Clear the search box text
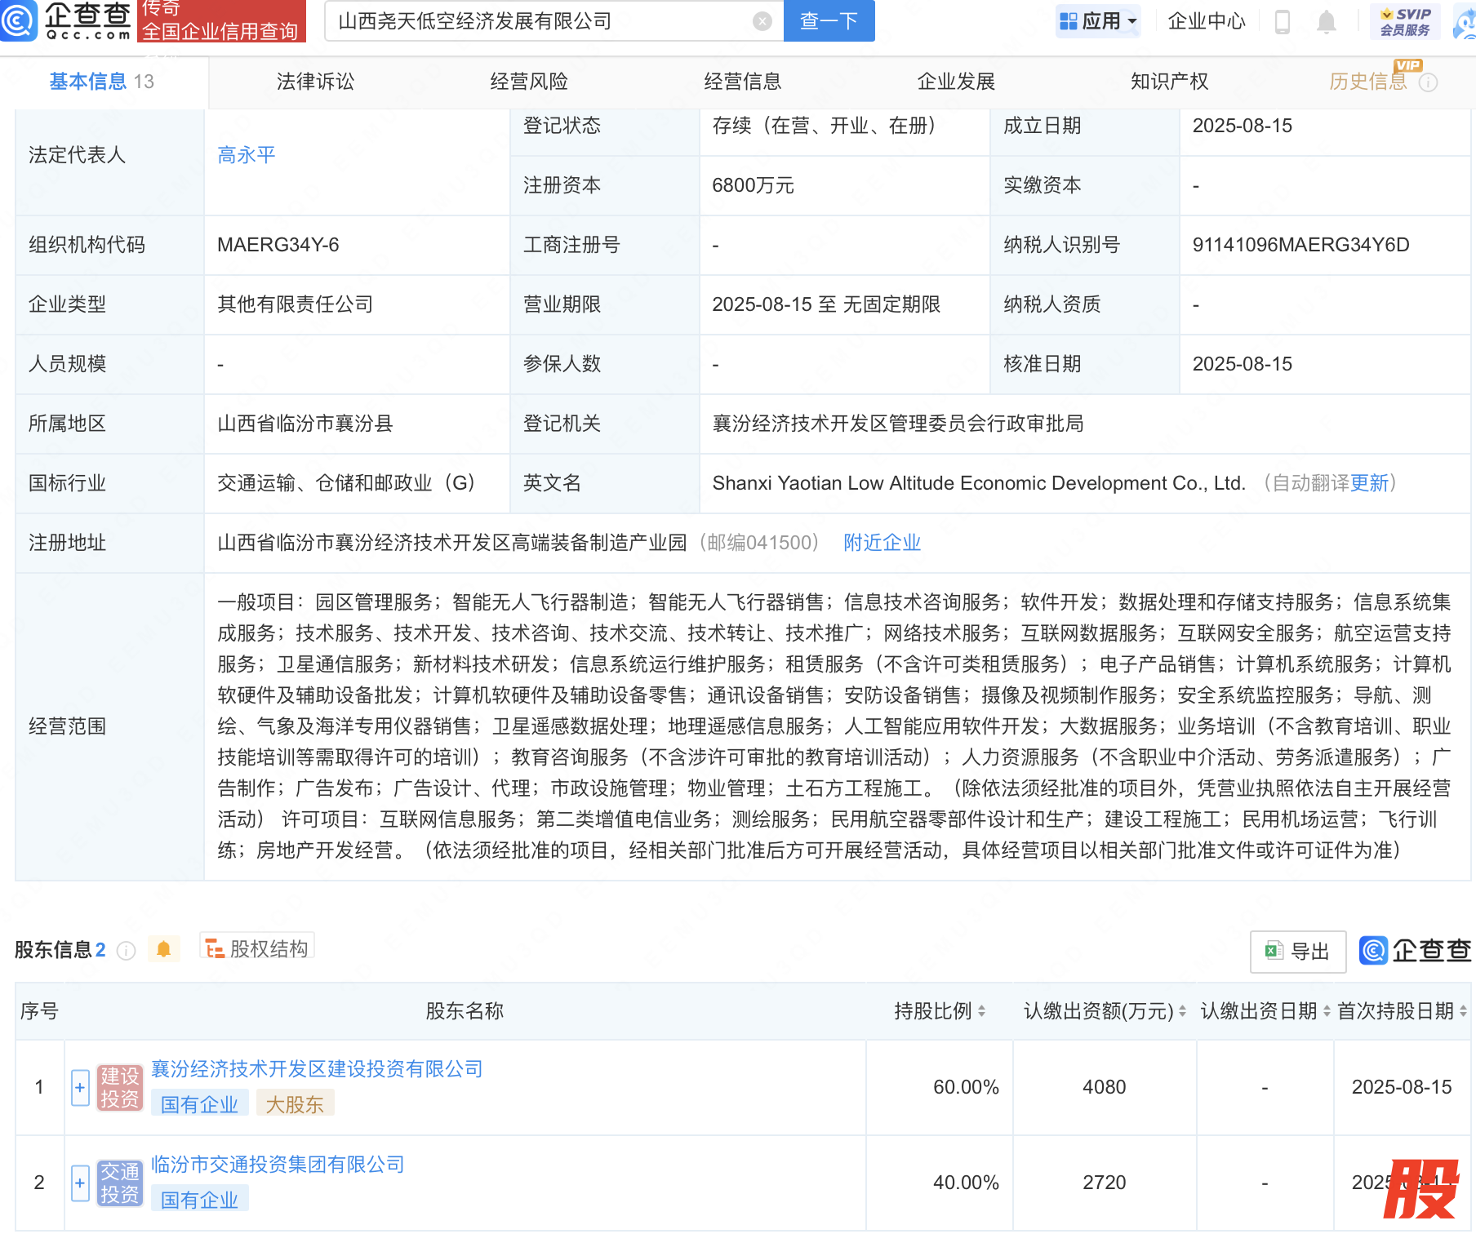 tap(762, 21)
